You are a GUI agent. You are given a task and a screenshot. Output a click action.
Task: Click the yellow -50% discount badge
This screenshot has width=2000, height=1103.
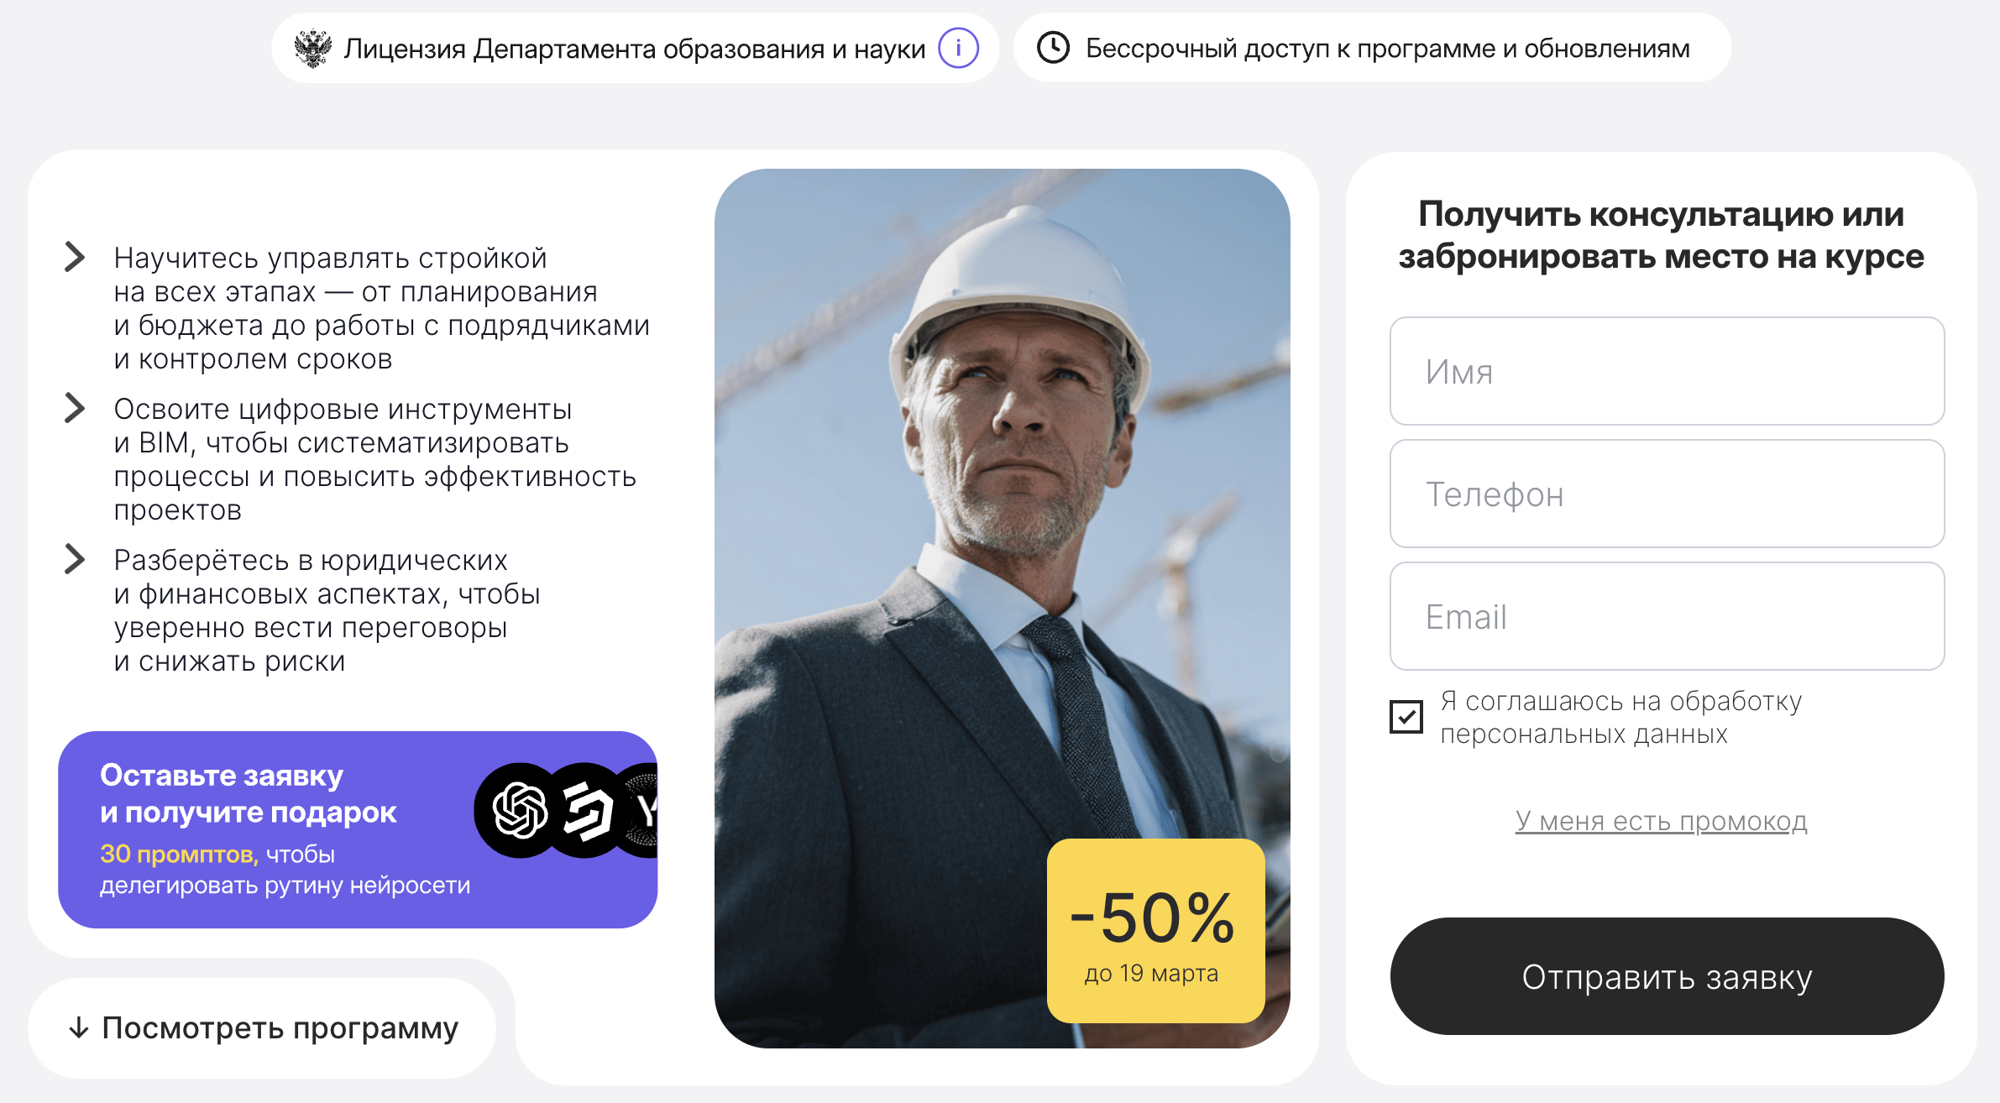coord(1155,931)
